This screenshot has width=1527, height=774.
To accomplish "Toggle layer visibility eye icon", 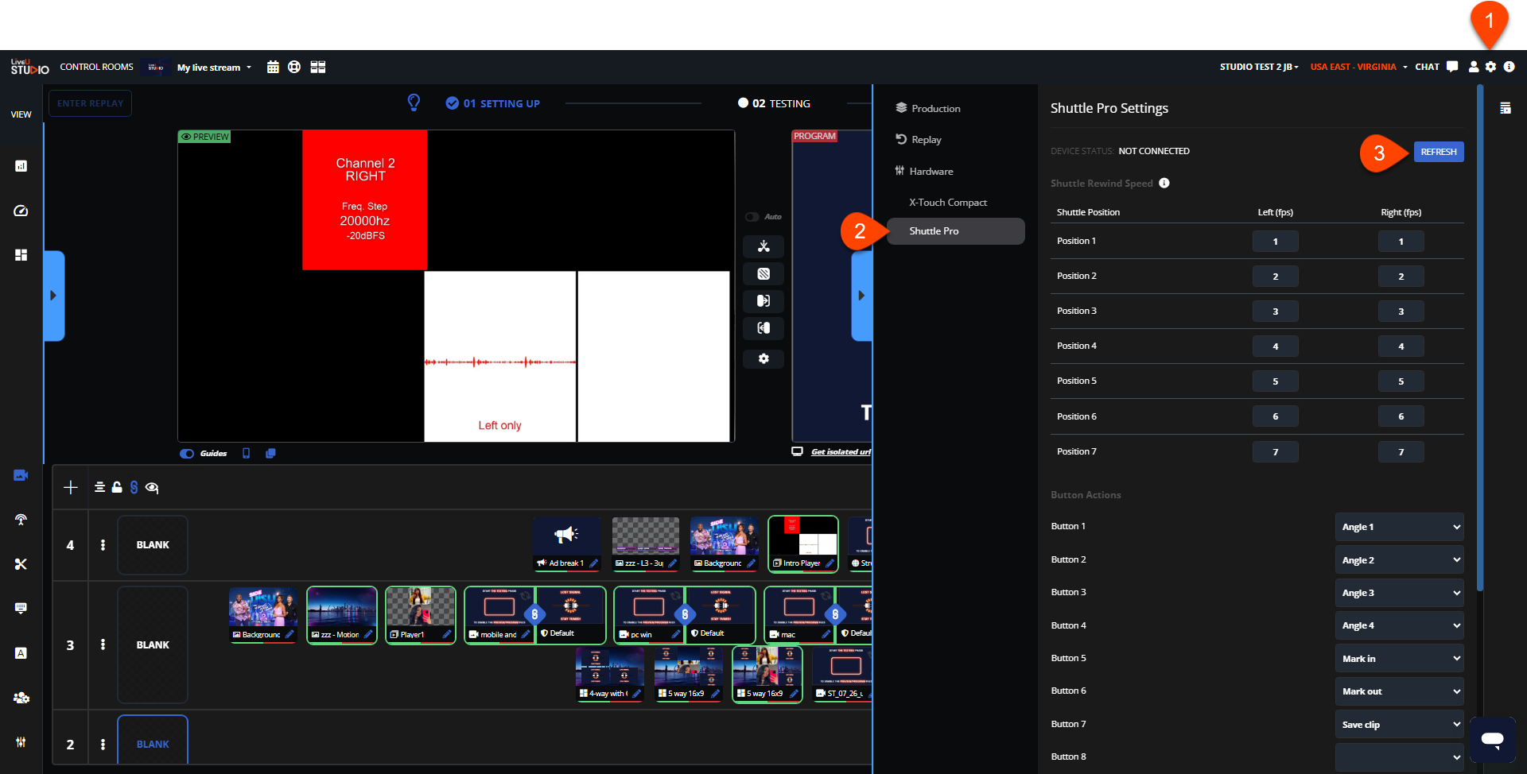I will pyautogui.click(x=152, y=488).
